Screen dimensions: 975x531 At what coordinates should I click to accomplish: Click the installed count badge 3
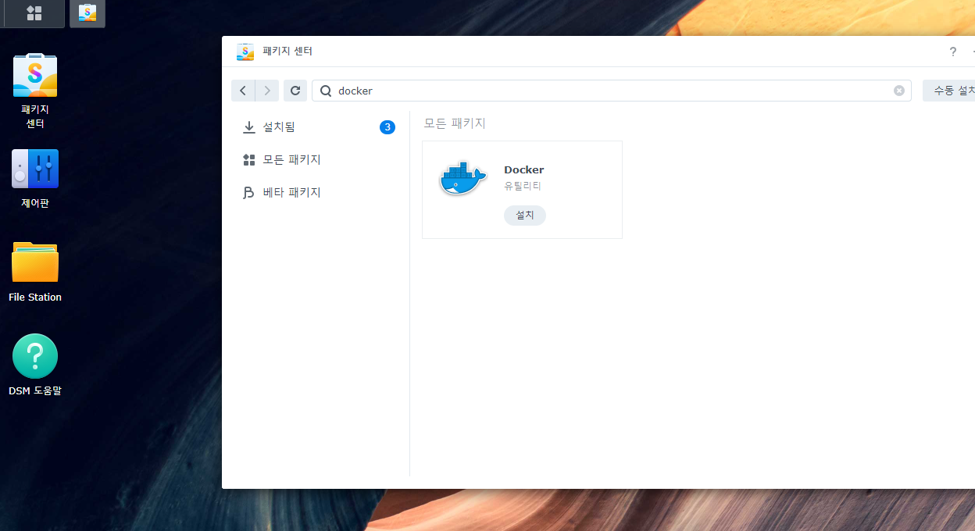[x=387, y=127]
